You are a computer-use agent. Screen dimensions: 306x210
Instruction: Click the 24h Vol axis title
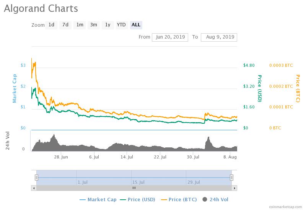[7, 141]
